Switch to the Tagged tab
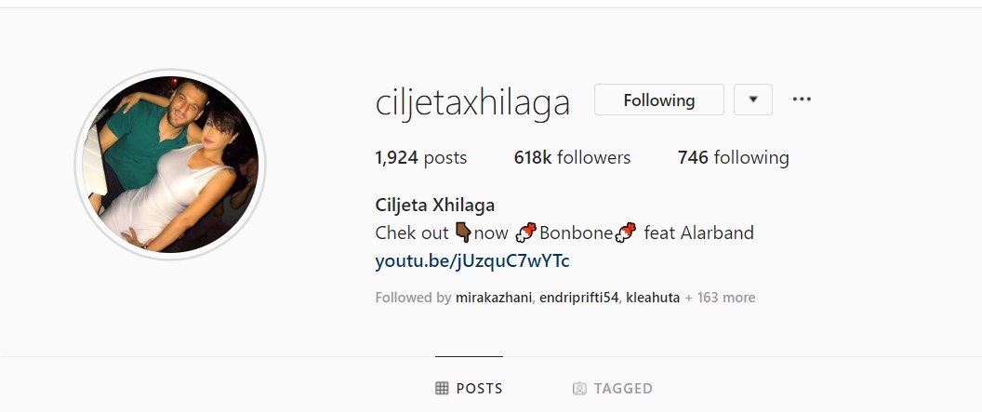Screen dimensions: 982x412 [613, 388]
